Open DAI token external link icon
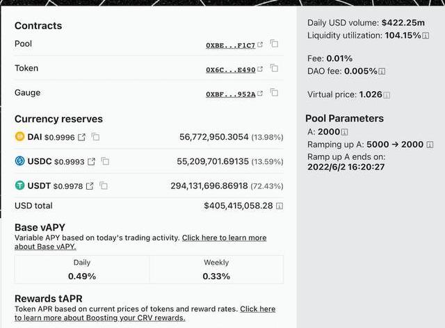Screen dimensions: 445x328 pyautogui.click(x=81, y=137)
